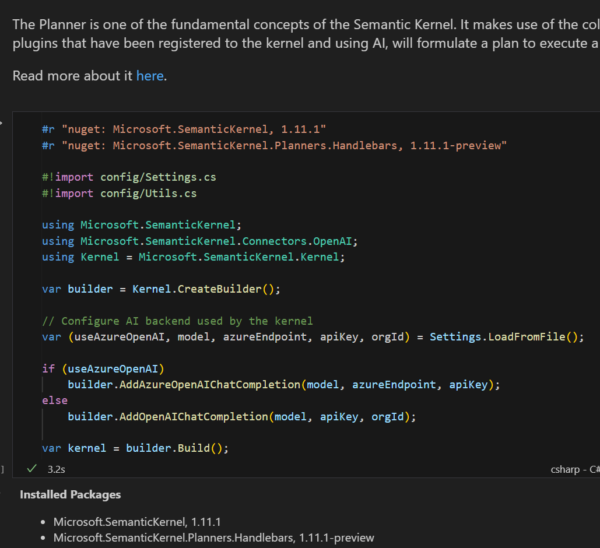Click the 'var kernel = builder.Build();' line

tap(135, 448)
